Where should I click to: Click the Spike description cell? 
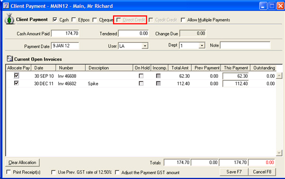point(93,84)
